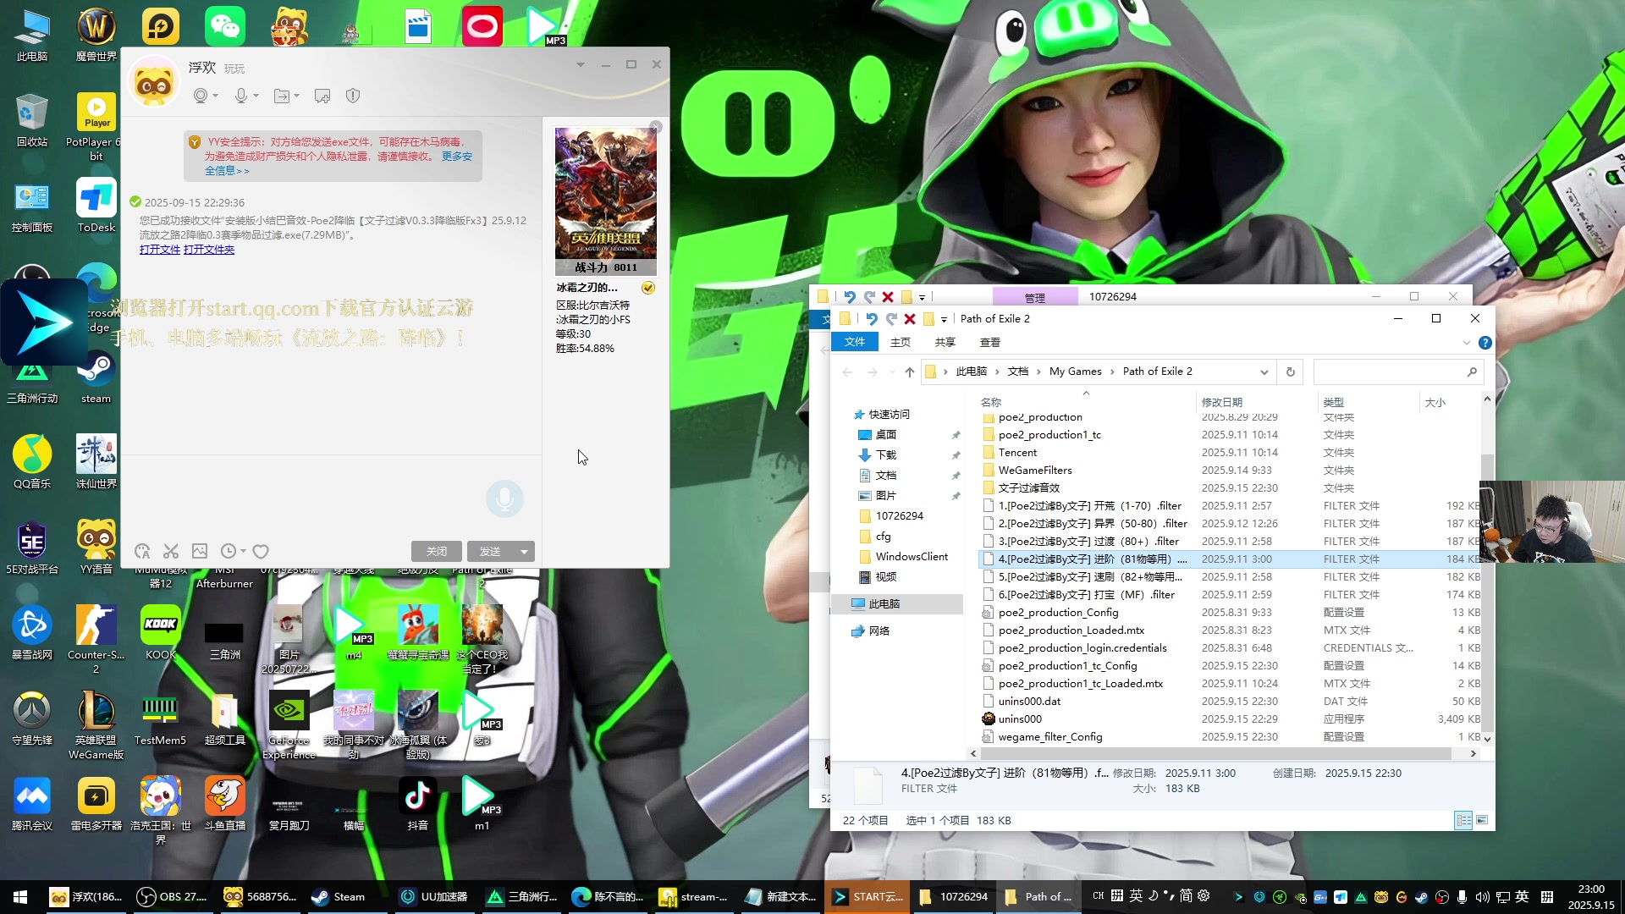This screenshot has width=1625, height=914.
Task: Select 桌面 in quick access sidebar
Action: [885, 435]
